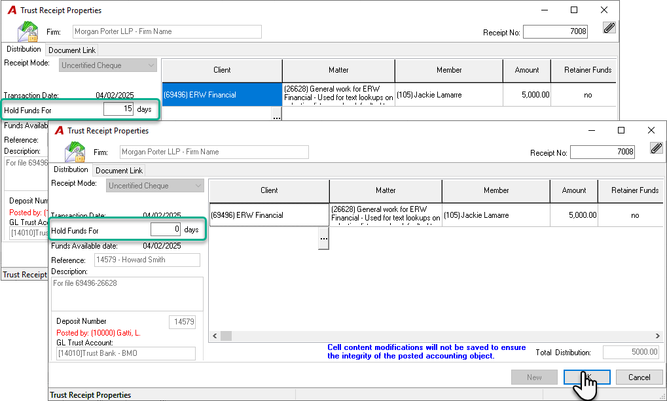Confirm with the OK button under the hand cursor
Viewport: 667px width, 401px height.
587,377
